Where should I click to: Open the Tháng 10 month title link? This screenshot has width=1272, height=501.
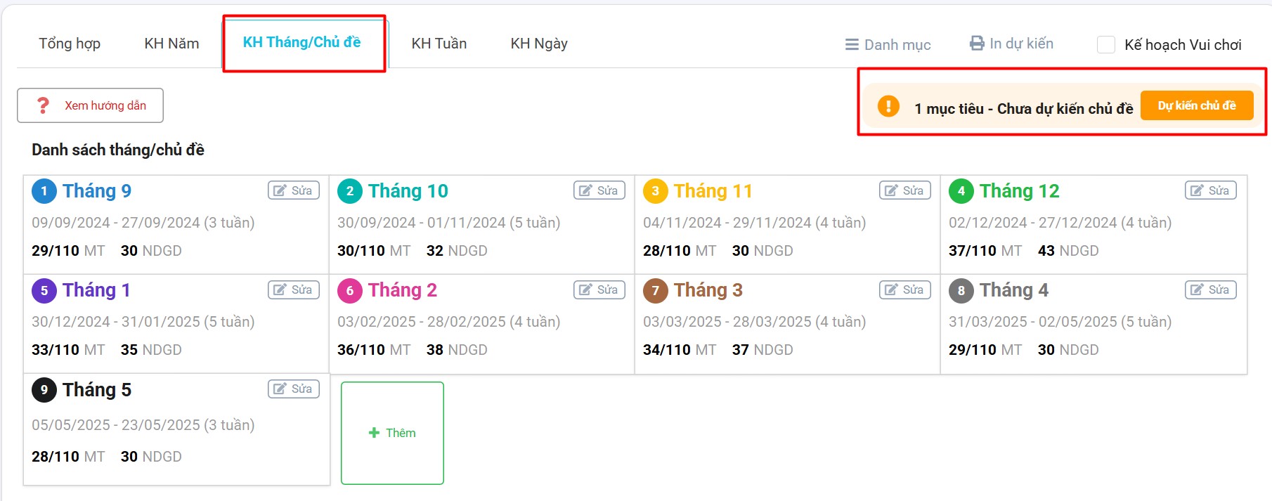coord(408,191)
